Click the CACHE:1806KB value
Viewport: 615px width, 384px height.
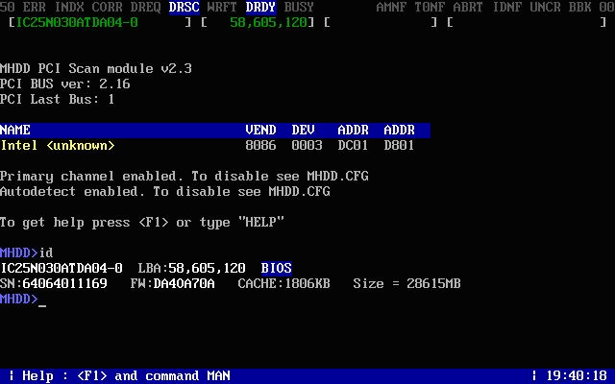point(283,284)
